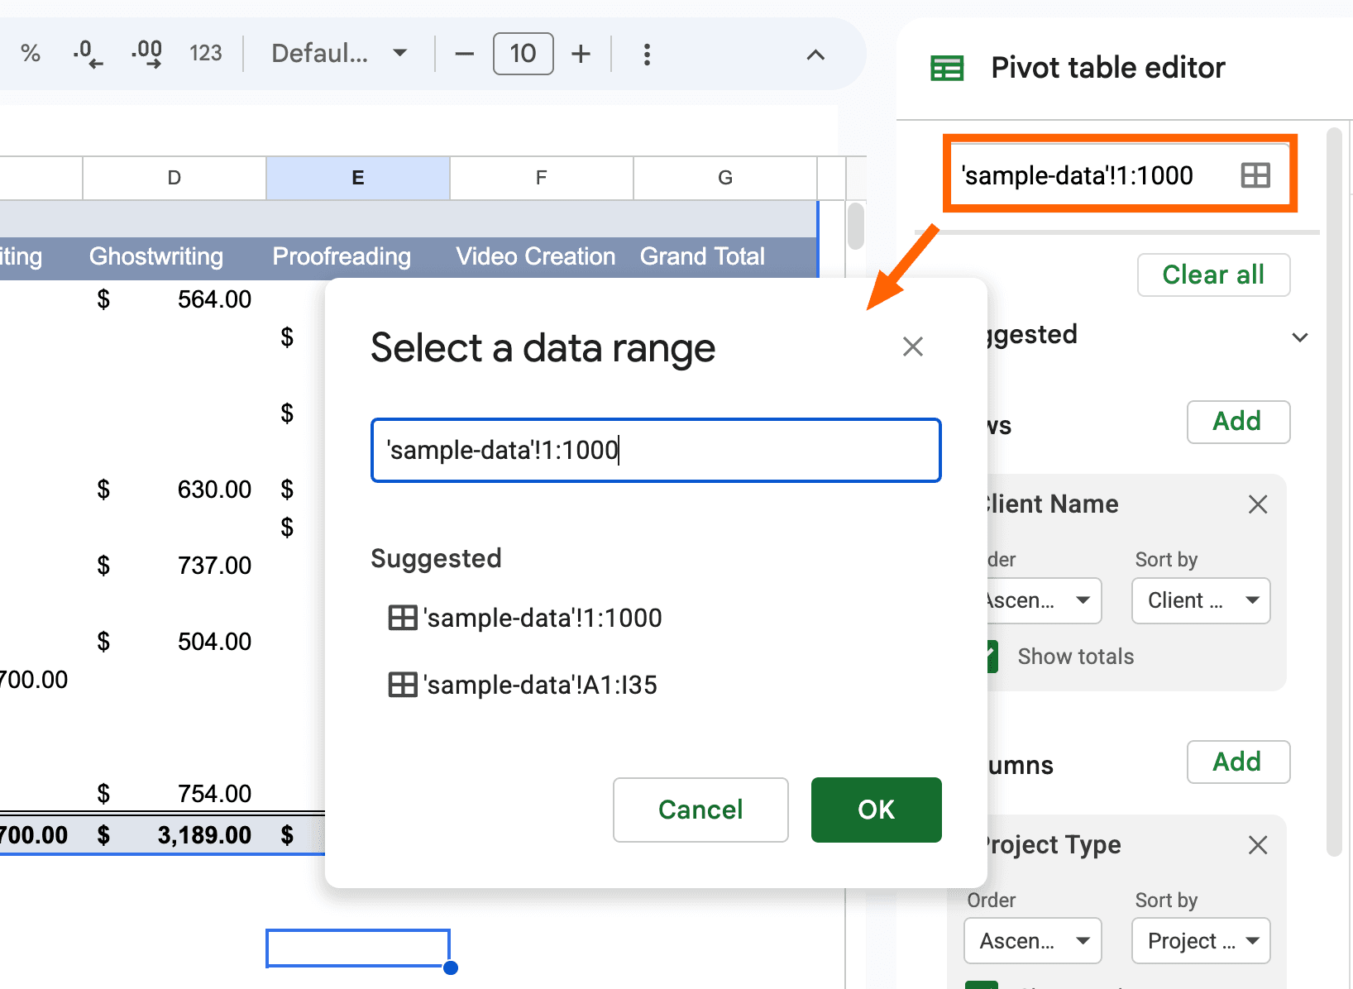Click the font size field showing 10
Image resolution: width=1353 pixels, height=989 pixels.
pos(523,54)
